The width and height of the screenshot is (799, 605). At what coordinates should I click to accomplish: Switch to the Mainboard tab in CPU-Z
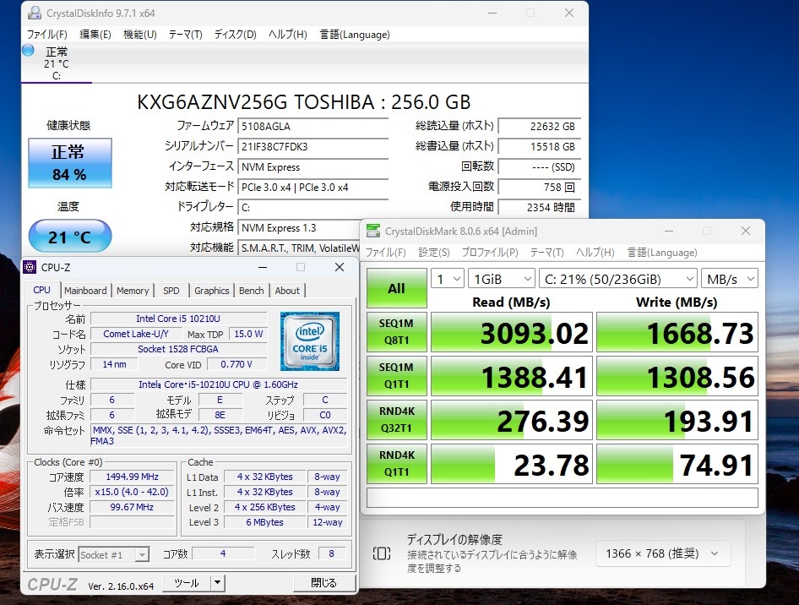pyautogui.click(x=85, y=291)
